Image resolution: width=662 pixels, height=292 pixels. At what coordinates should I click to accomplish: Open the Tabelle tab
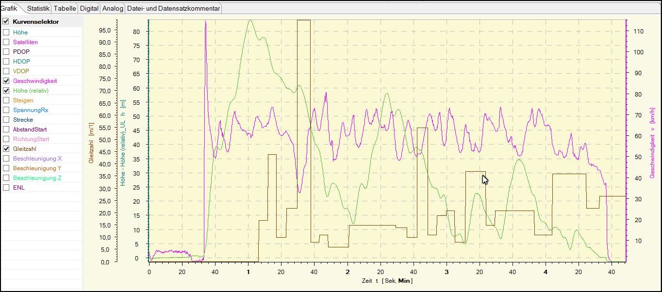point(65,8)
